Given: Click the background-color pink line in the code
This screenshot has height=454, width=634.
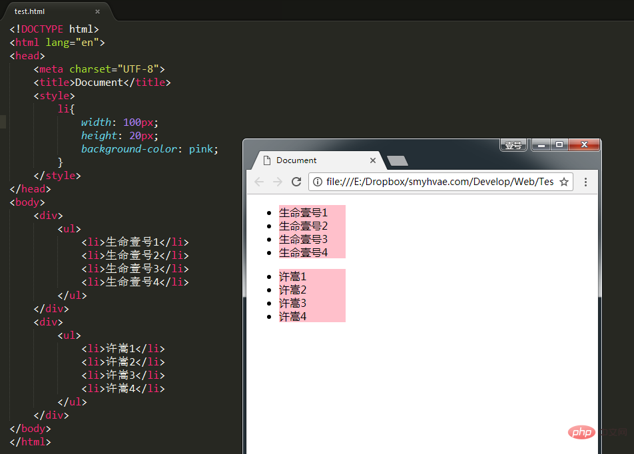Looking at the screenshot, I should 150,149.
